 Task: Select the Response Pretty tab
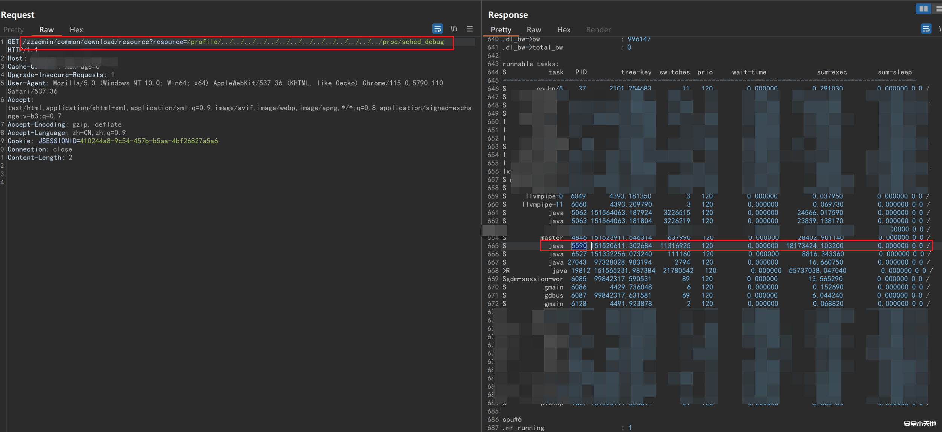pyautogui.click(x=501, y=29)
